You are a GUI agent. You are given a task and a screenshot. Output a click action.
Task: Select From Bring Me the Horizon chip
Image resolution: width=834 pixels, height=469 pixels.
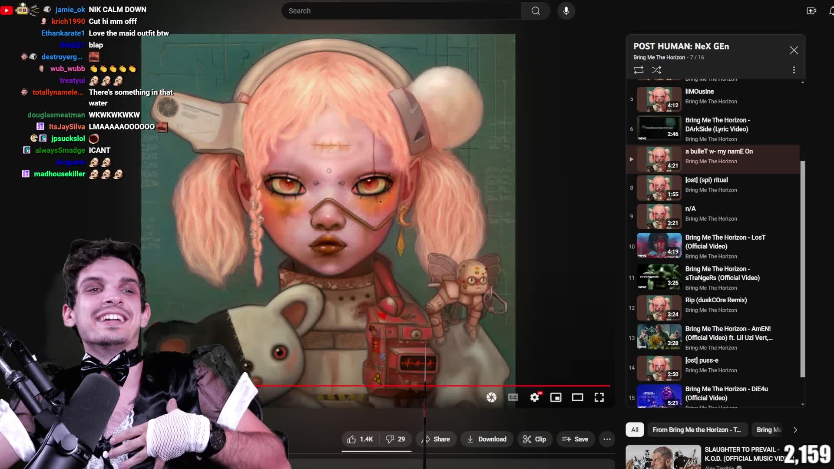[697, 429]
